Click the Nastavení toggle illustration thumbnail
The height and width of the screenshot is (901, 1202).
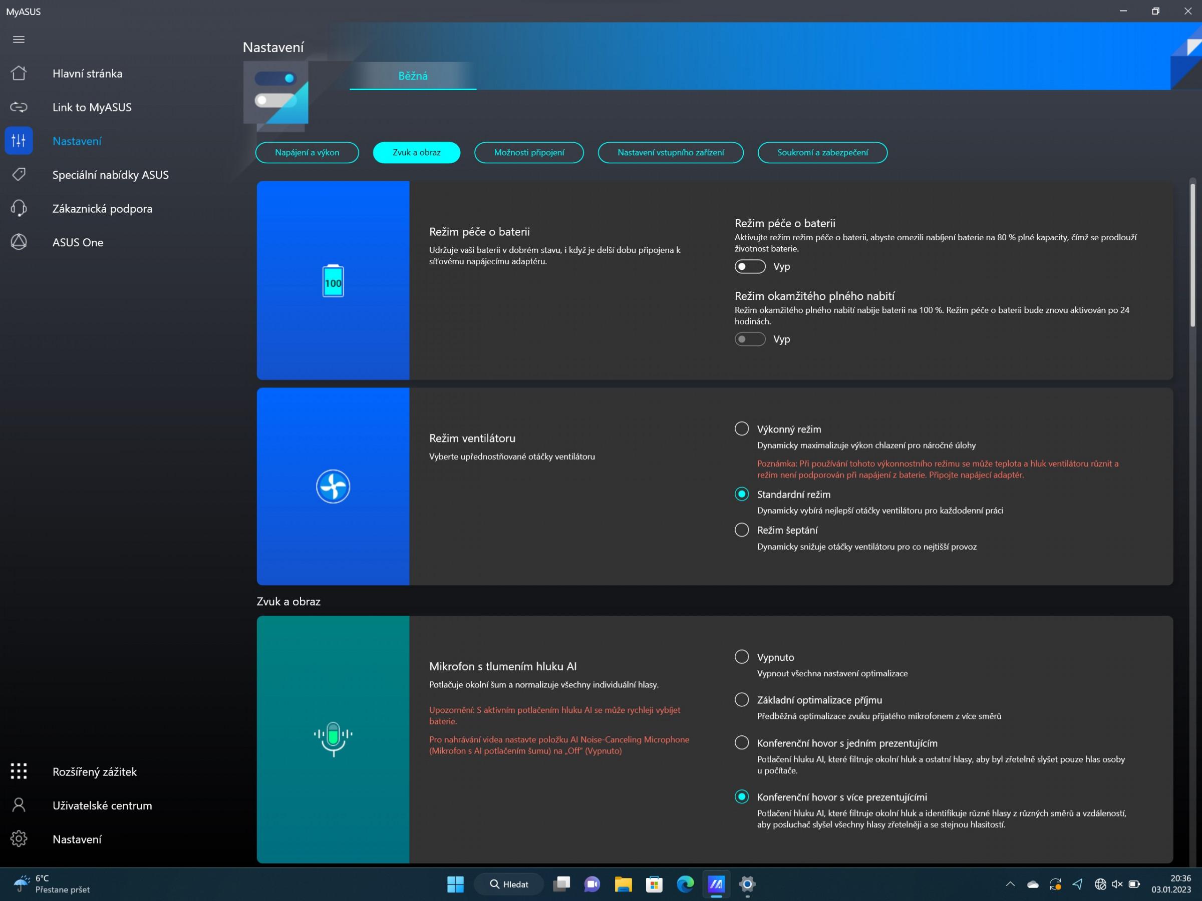[276, 96]
